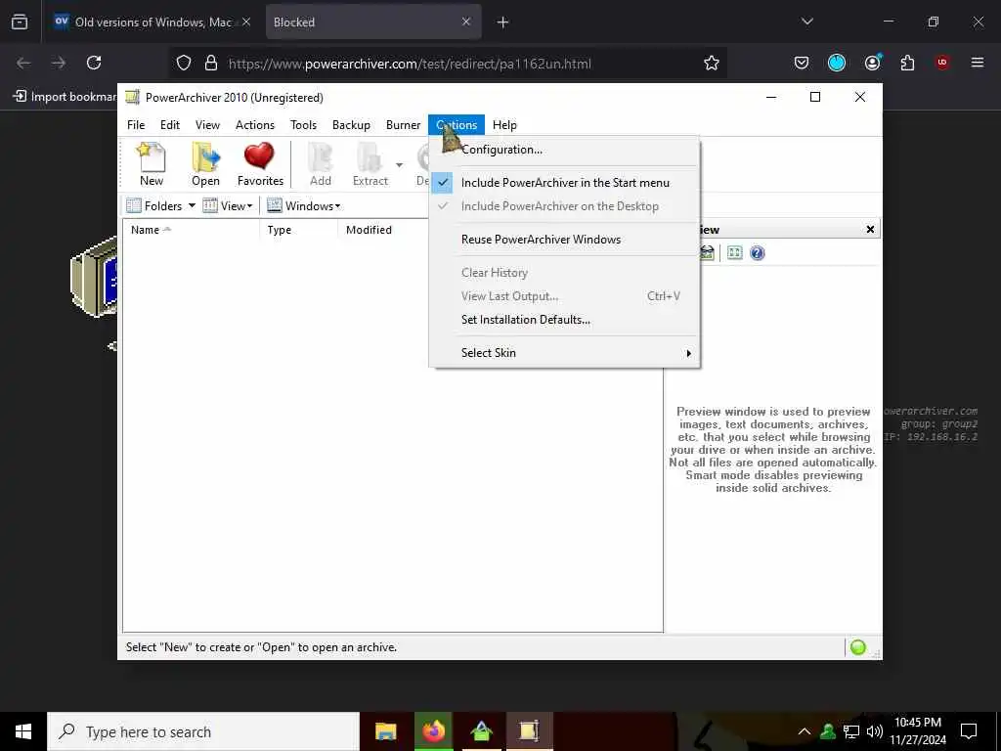Click the help question mark in Preview pane
1001x751 pixels.
pos(758,253)
